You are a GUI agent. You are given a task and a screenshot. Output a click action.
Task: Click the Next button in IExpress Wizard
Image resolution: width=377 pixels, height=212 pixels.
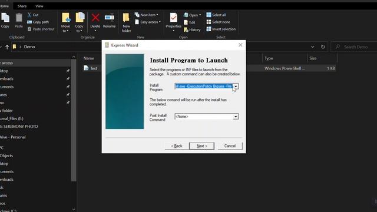pyautogui.click(x=201, y=146)
